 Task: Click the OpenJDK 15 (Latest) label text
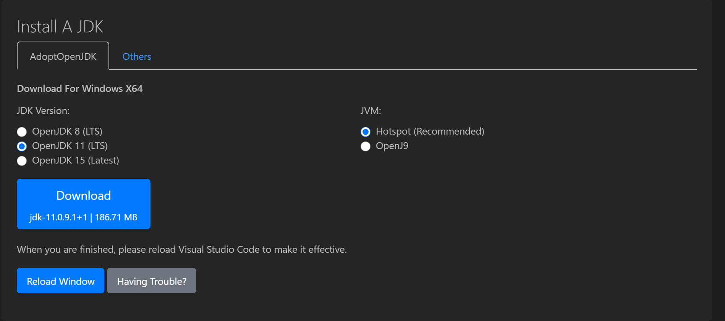76,160
